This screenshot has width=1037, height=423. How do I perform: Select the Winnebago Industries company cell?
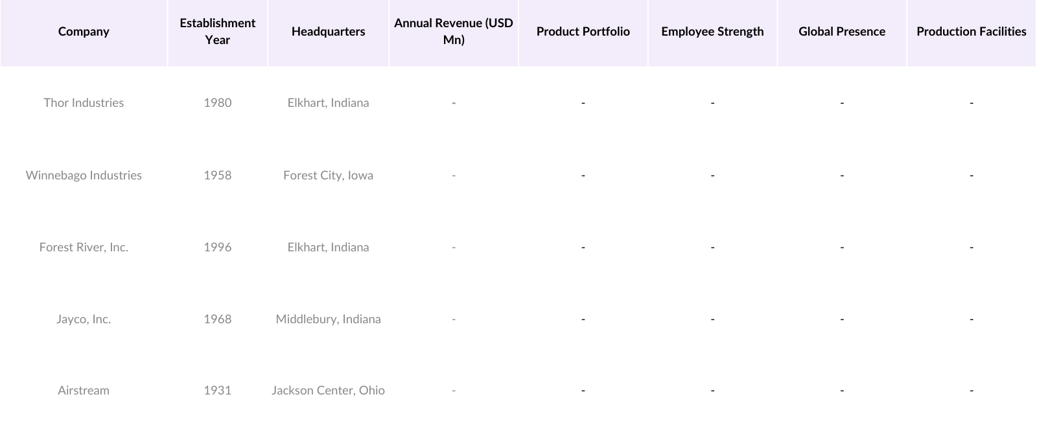pyautogui.click(x=84, y=176)
